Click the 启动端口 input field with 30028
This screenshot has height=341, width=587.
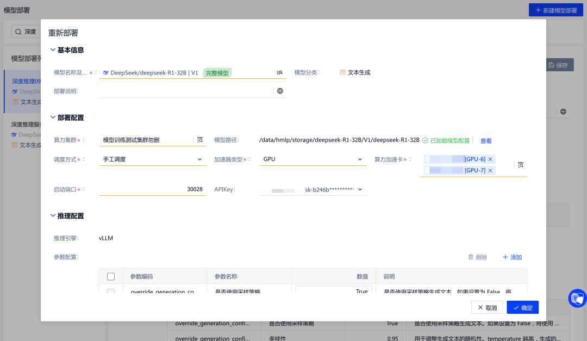coord(153,189)
